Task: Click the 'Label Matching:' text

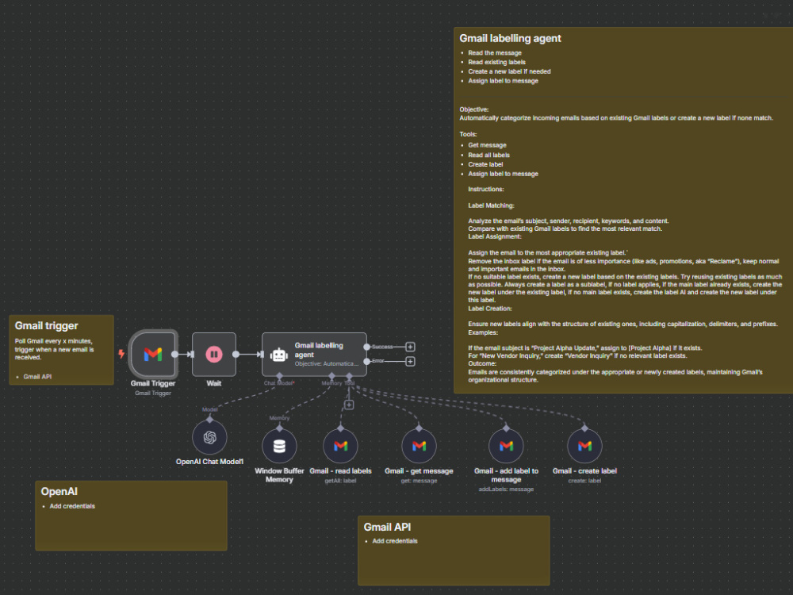Action: pyautogui.click(x=491, y=205)
